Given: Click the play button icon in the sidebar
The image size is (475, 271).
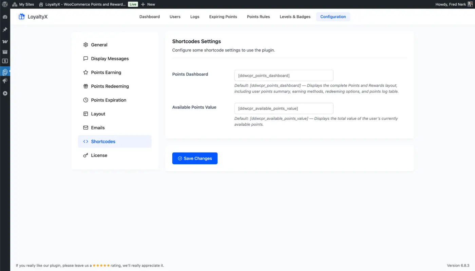Looking at the screenshot, I should [5, 93].
